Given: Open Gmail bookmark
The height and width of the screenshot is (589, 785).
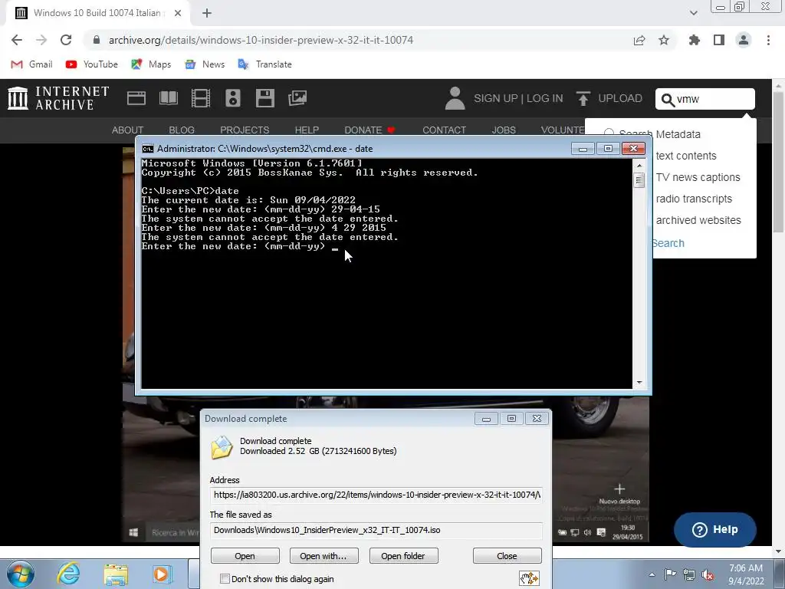Looking at the screenshot, I should [x=32, y=64].
